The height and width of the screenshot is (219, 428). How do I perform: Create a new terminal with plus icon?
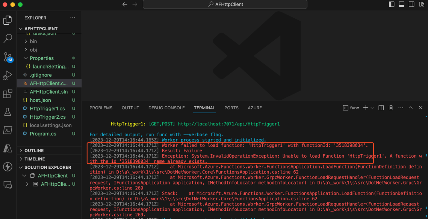366,108
